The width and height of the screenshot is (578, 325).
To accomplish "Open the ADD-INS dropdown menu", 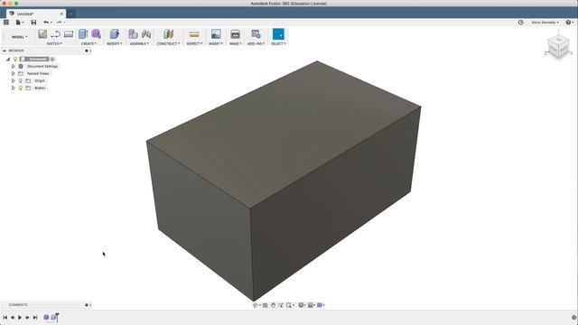I will tap(256, 43).
